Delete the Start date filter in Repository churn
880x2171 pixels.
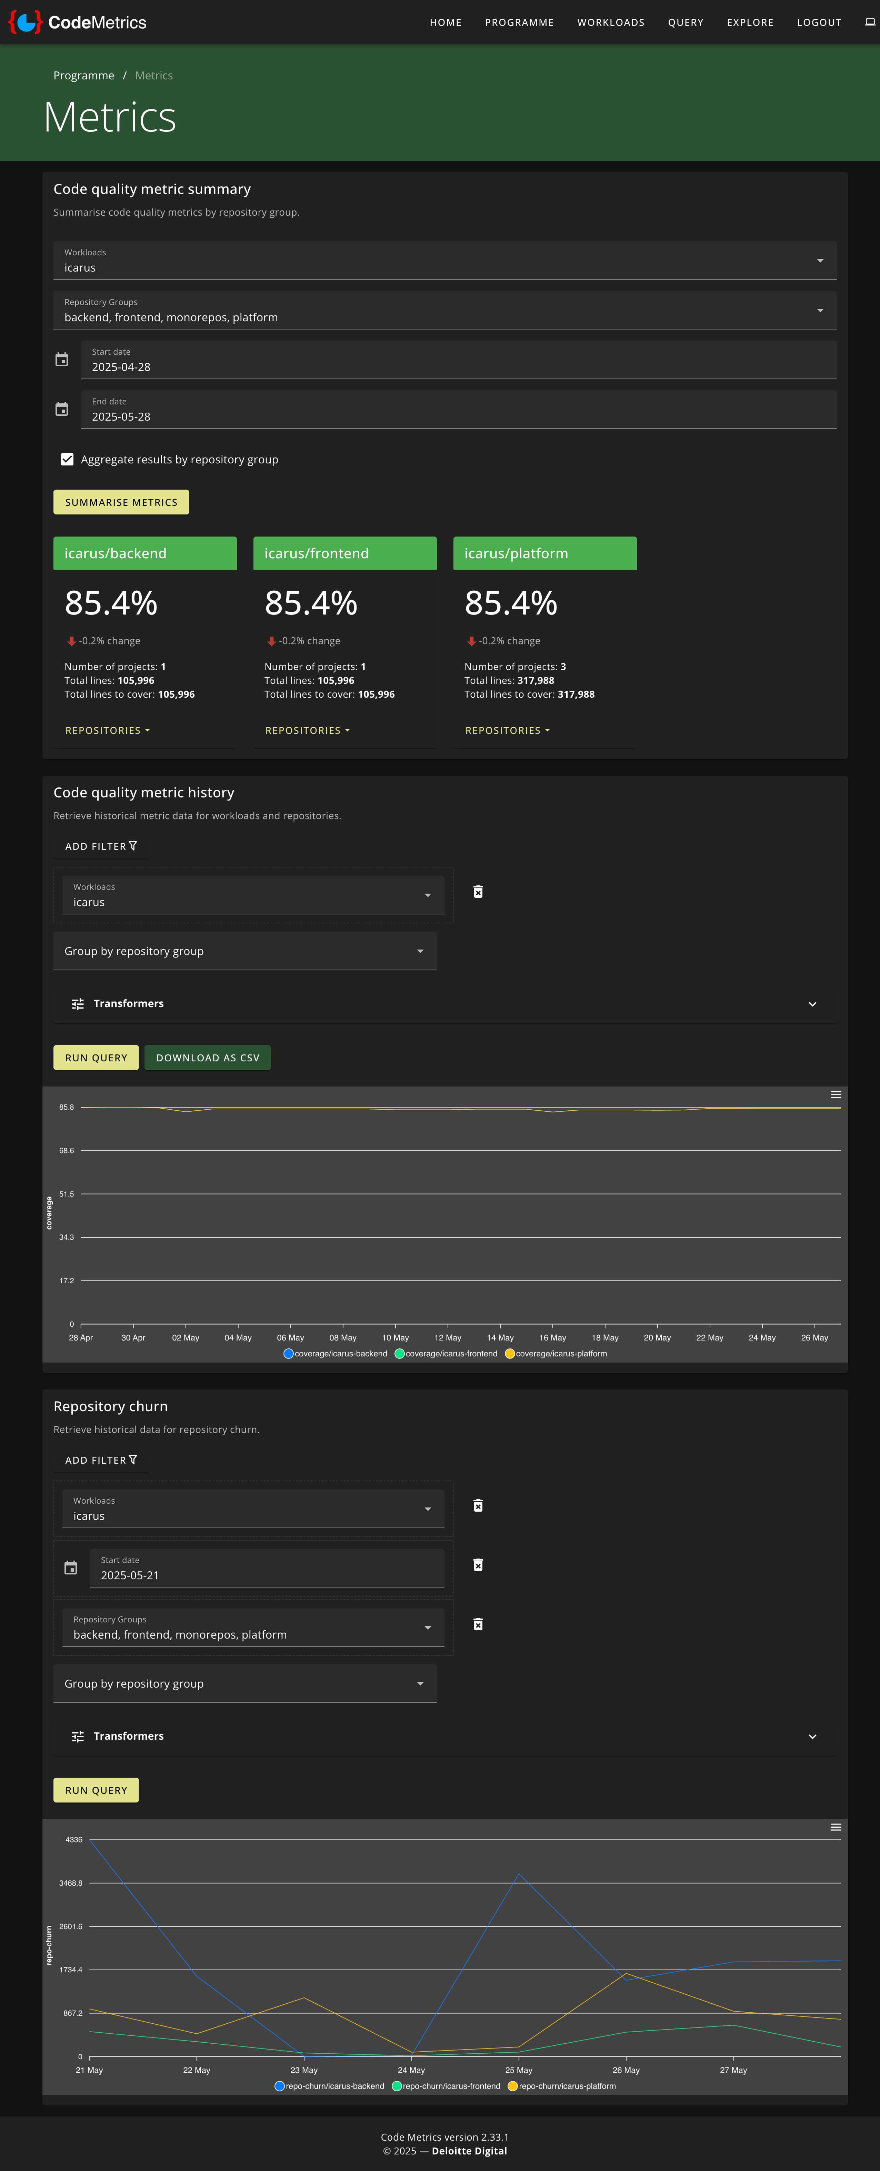(478, 1565)
